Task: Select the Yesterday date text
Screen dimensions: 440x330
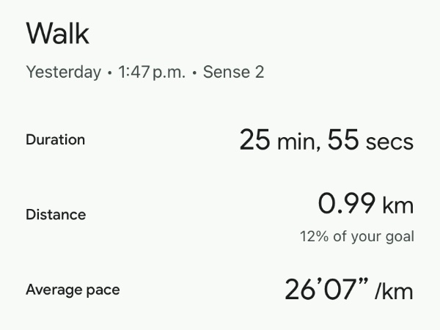Action: 63,73
